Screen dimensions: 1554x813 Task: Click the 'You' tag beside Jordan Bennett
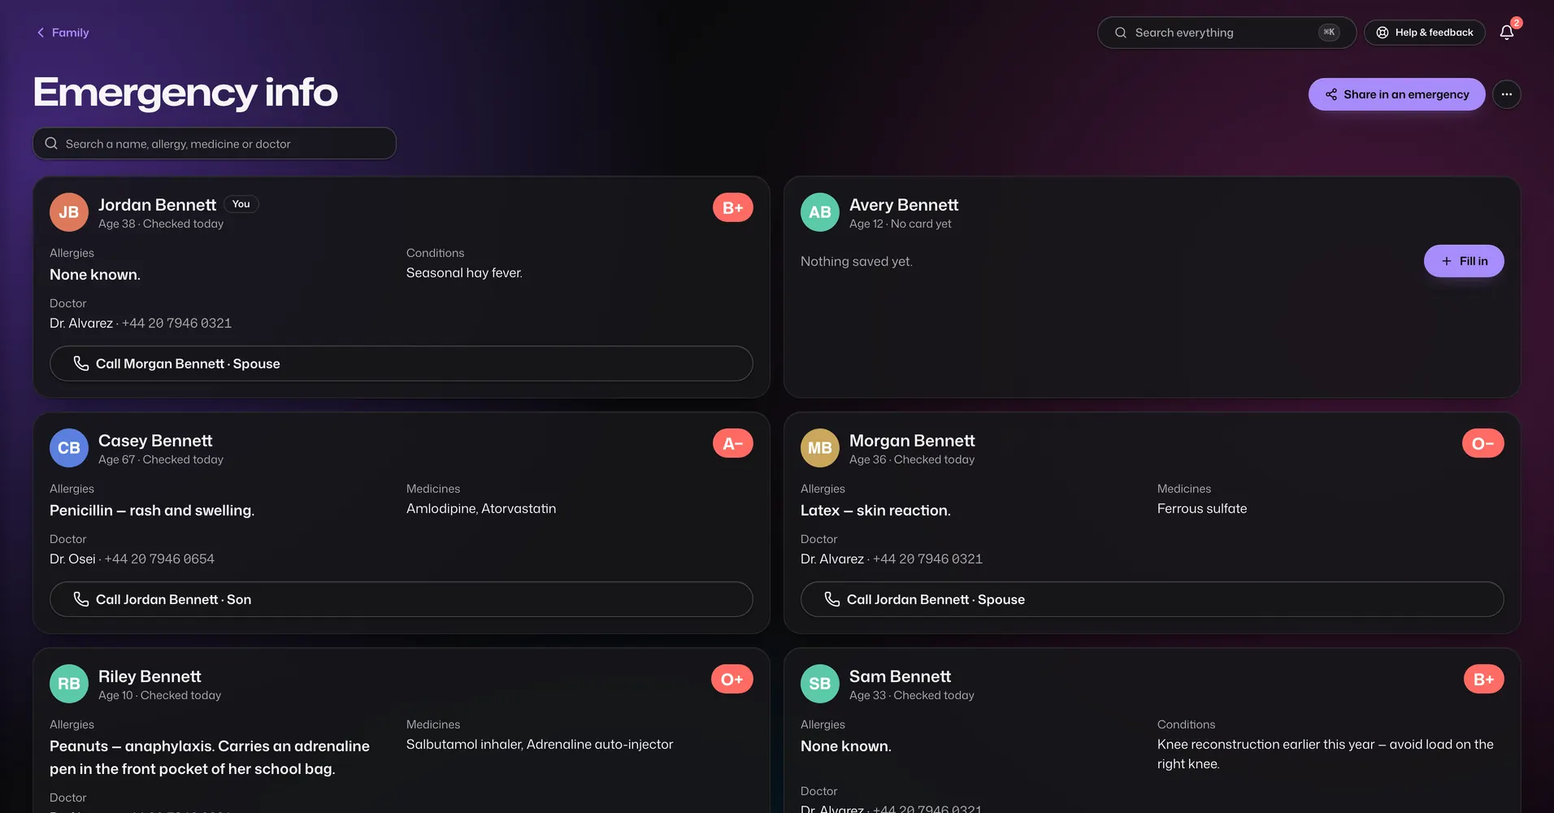pos(241,204)
